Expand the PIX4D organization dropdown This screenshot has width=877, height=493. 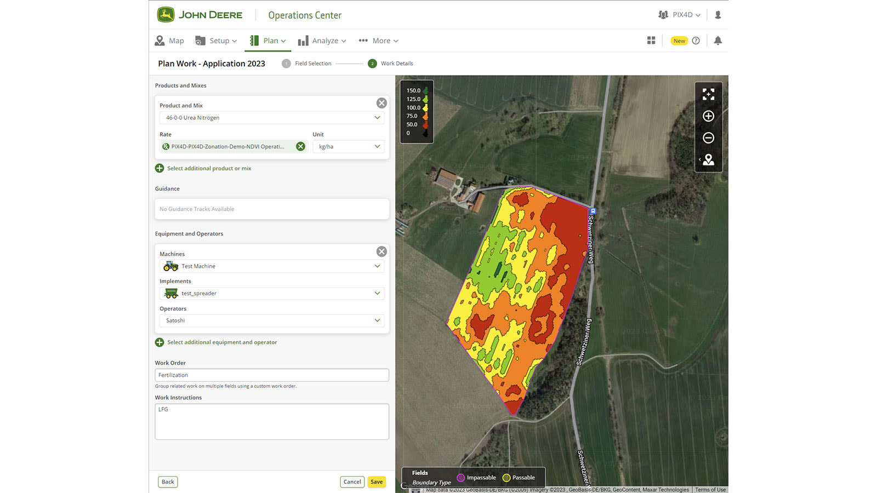click(x=684, y=15)
